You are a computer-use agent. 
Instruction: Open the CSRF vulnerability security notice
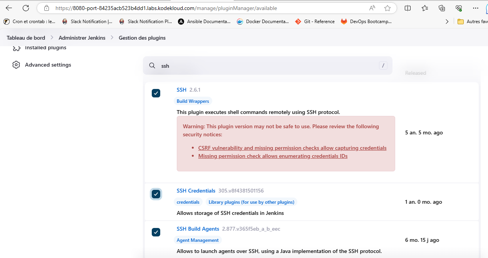292,148
